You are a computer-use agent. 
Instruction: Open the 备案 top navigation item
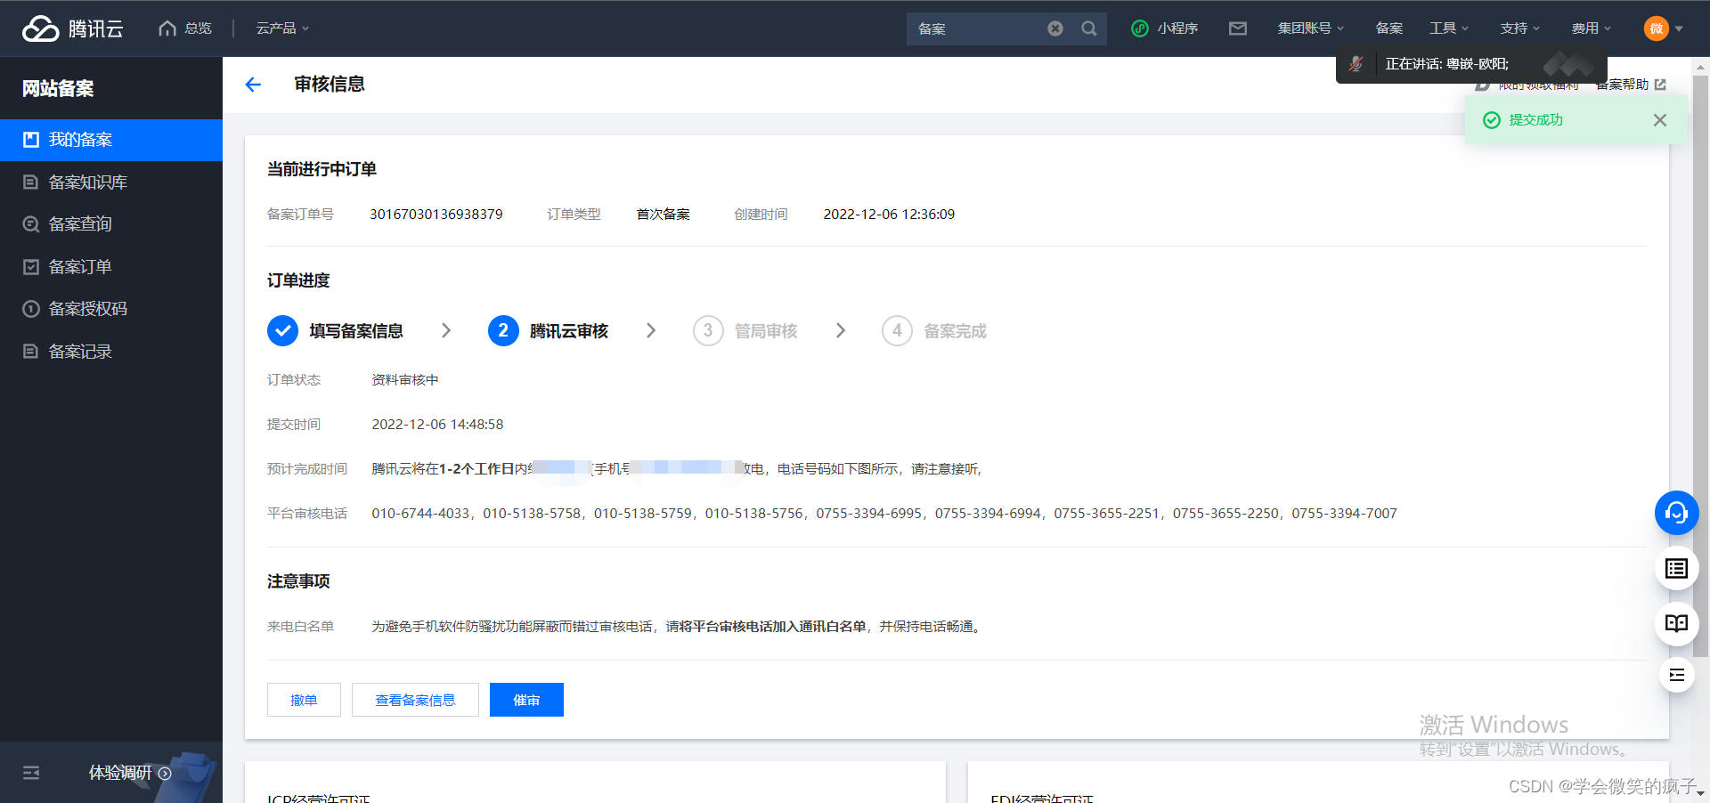(x=1389, y=28)
